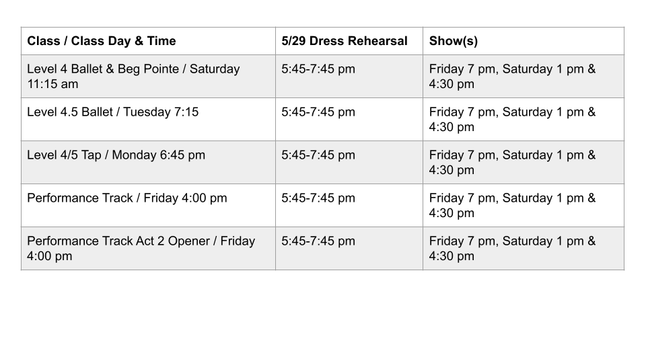
Task: Click the Performance Track / Friday 4:00 pm cell
Action: click(x=148, y=206)
